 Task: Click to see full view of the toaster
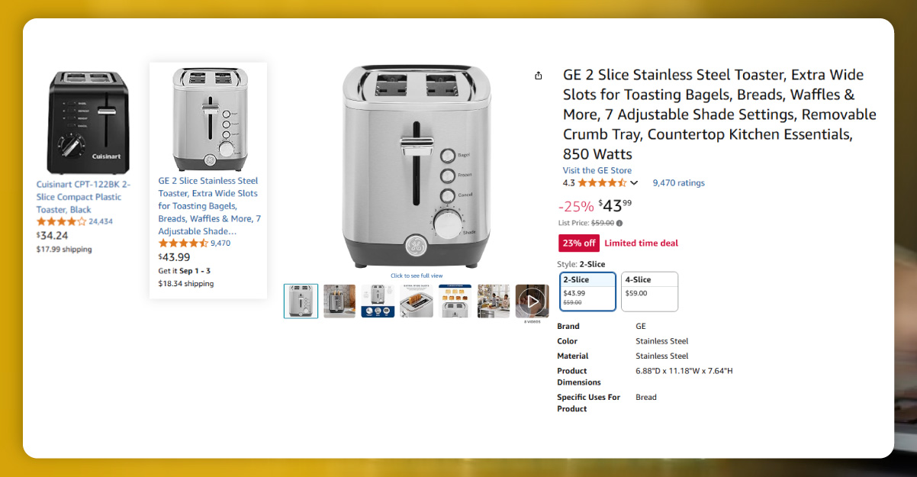point(416,276)
